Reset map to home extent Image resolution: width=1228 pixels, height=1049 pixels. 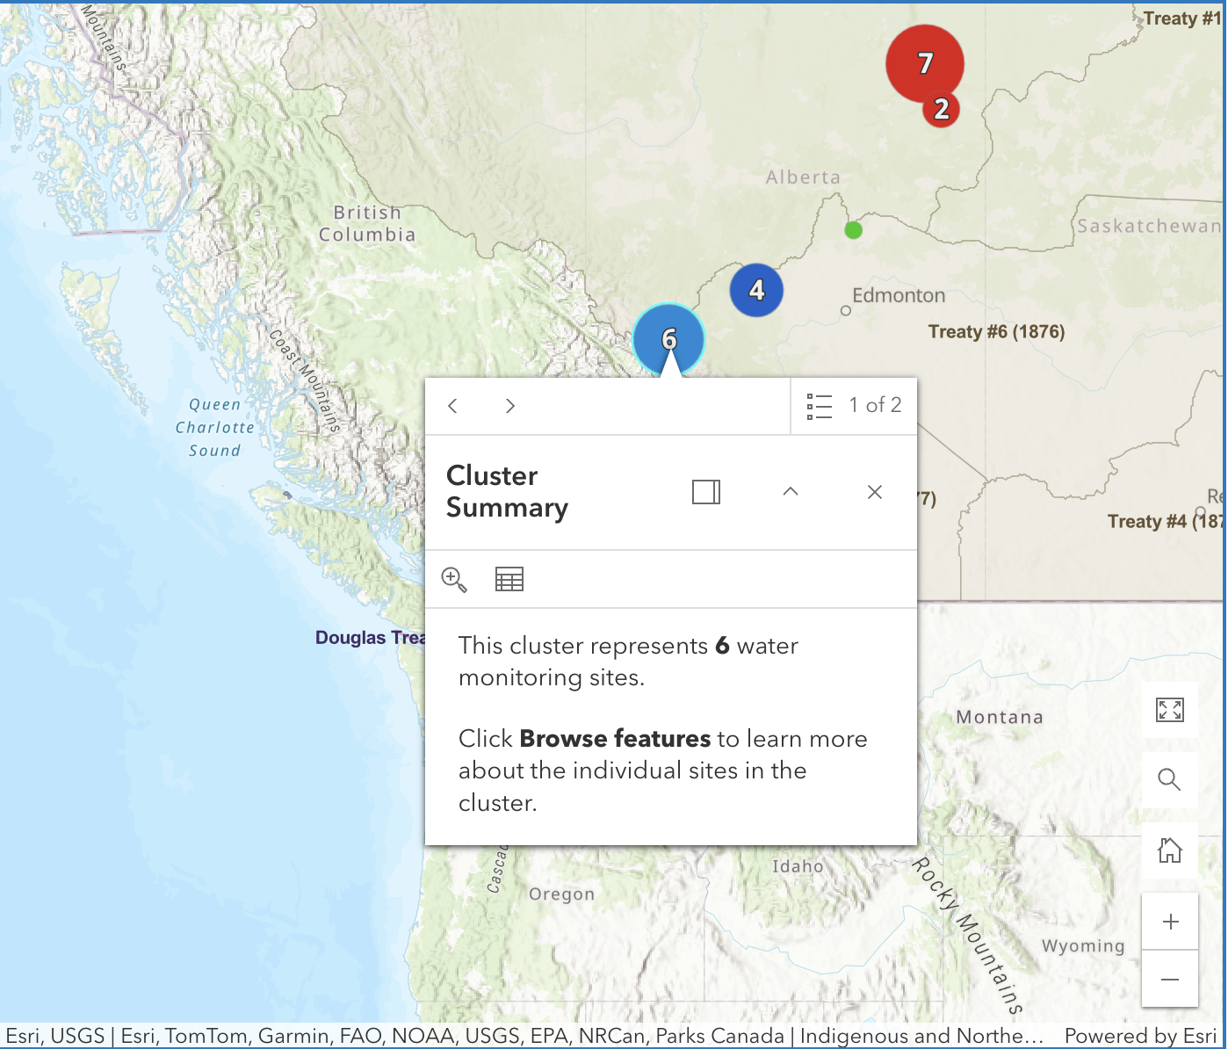pos(1169,850)
